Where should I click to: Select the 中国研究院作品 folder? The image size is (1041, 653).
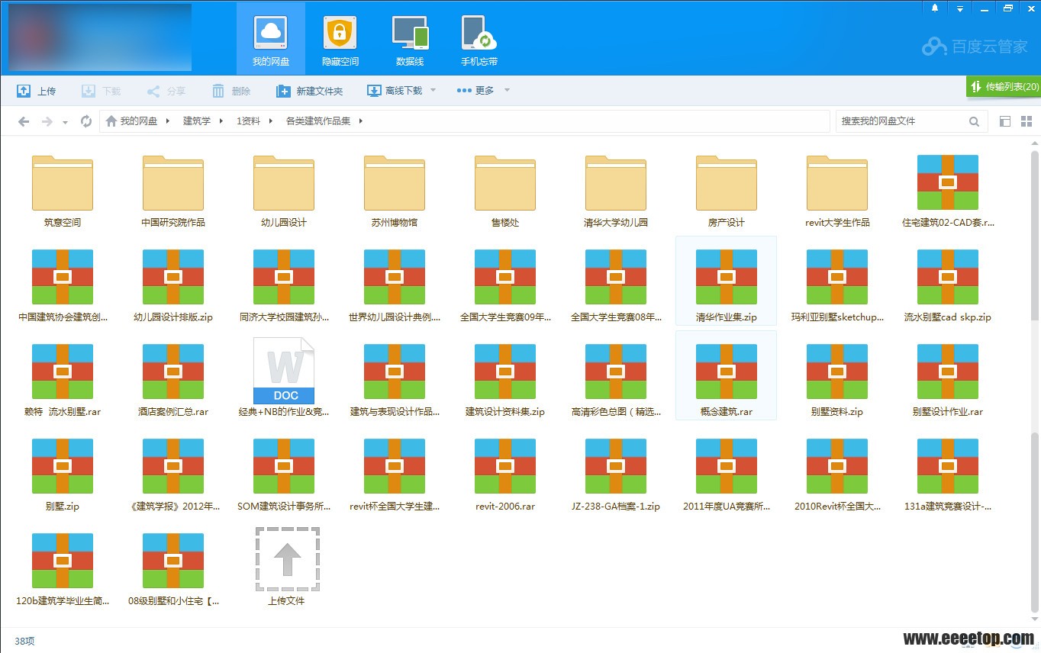coord(173,191)
